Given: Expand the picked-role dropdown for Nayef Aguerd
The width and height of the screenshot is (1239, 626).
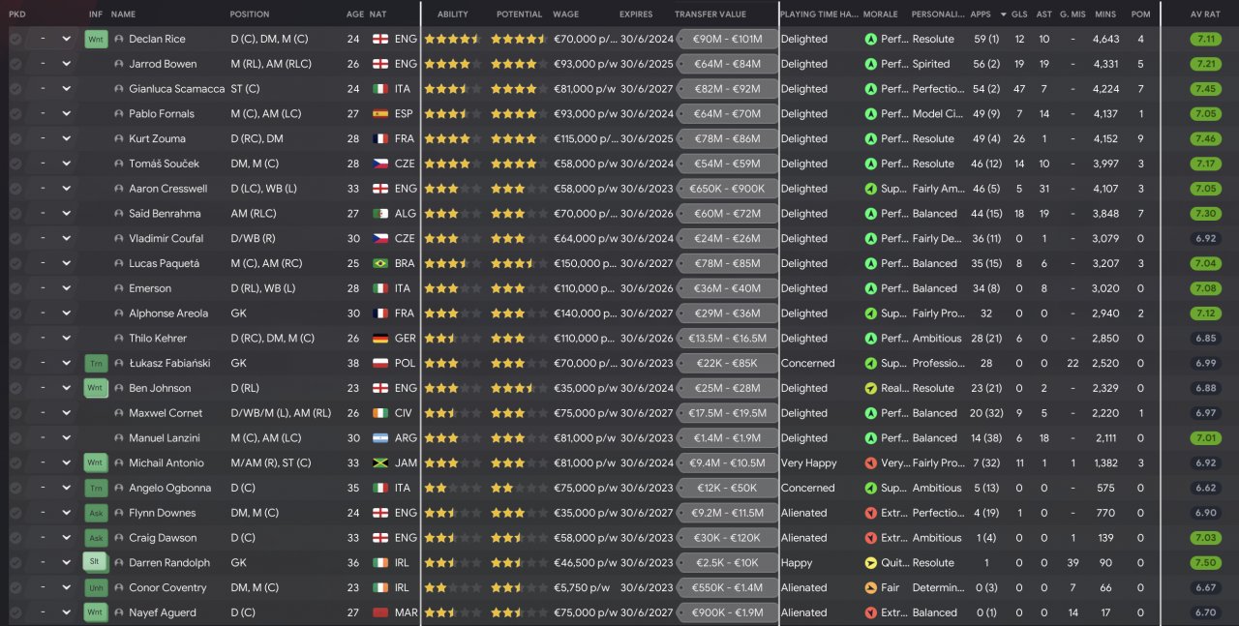Looking at the screenshot, I should [66, 612].
